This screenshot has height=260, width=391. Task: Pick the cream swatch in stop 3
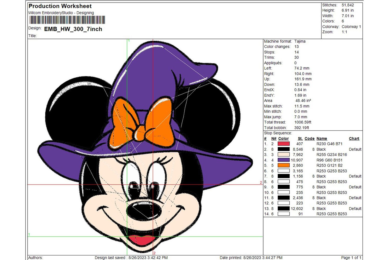click(x=284, y=154)
